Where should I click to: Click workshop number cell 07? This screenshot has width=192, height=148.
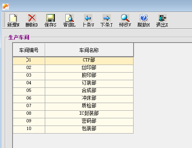click(x=29, y=107)
